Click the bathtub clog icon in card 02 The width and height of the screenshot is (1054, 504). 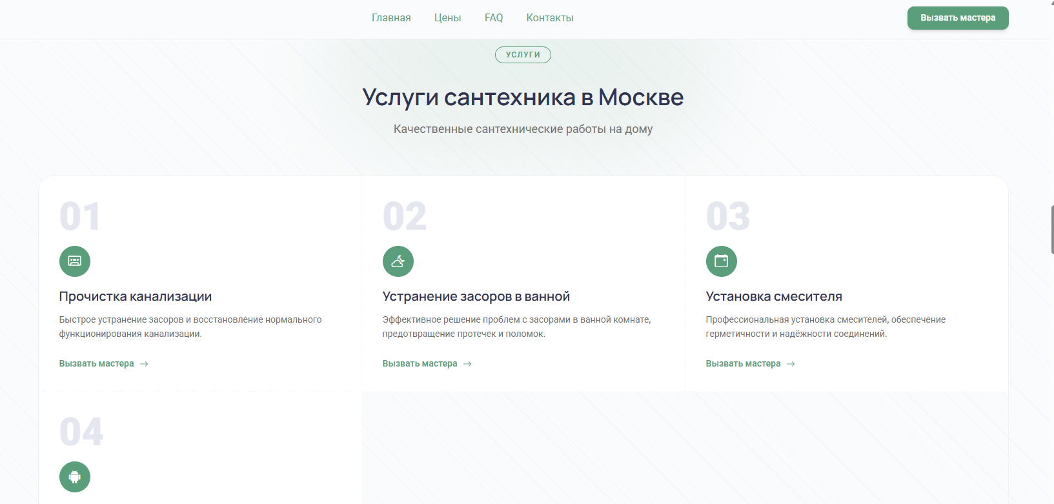pos(398,261)
